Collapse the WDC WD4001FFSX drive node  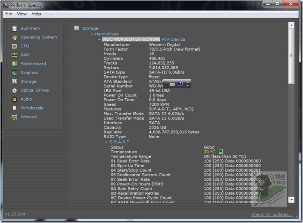click(99, 40)
